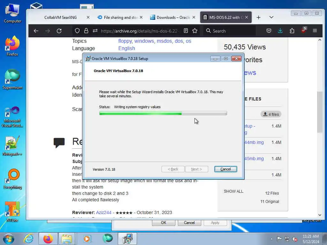The image size is (327, 245).
Task: Expand the list all tabs dropdown
Action: [271, 17]
